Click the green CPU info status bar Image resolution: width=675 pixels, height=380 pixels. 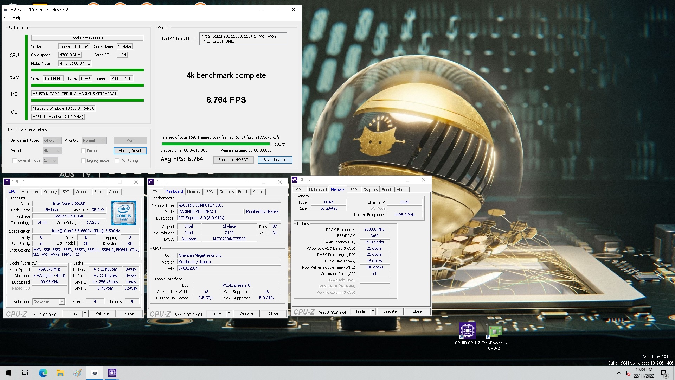point(88,70)
